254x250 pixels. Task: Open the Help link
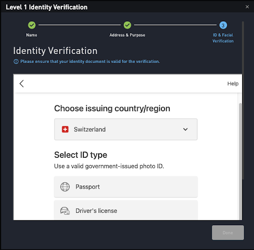(x=233, y=84)
